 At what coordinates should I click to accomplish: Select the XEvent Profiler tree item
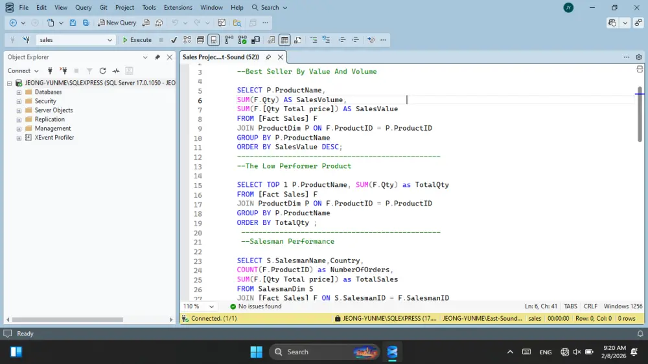(x=54, y=138)
